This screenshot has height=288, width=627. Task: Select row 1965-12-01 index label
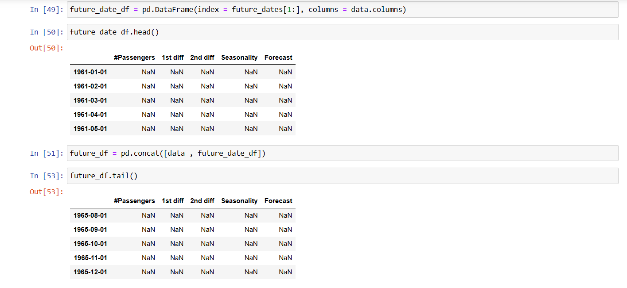[90, 272]
